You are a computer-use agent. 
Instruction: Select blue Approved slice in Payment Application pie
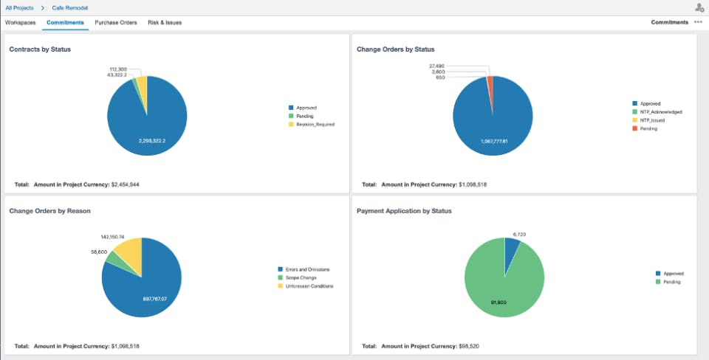click(x=511, y=251)
